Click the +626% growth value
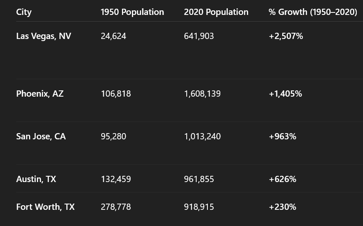This screenshot has height=226, width=363. [x=283, y=179]
